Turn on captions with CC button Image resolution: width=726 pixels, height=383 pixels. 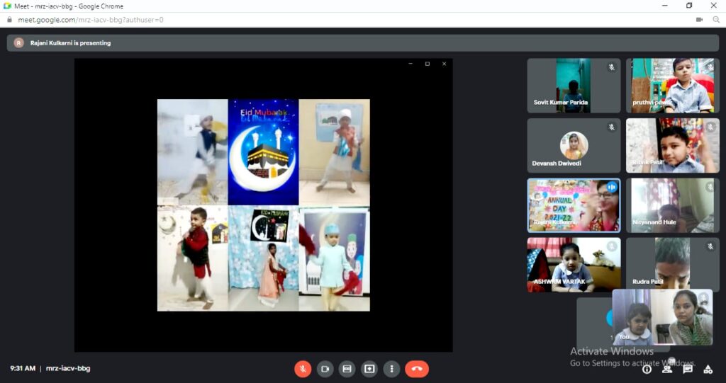347,369
